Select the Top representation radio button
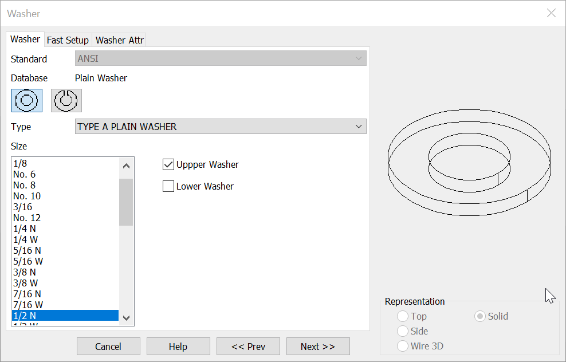The width and height of the screenshot is (566, 362). click(x=403, y=316)
